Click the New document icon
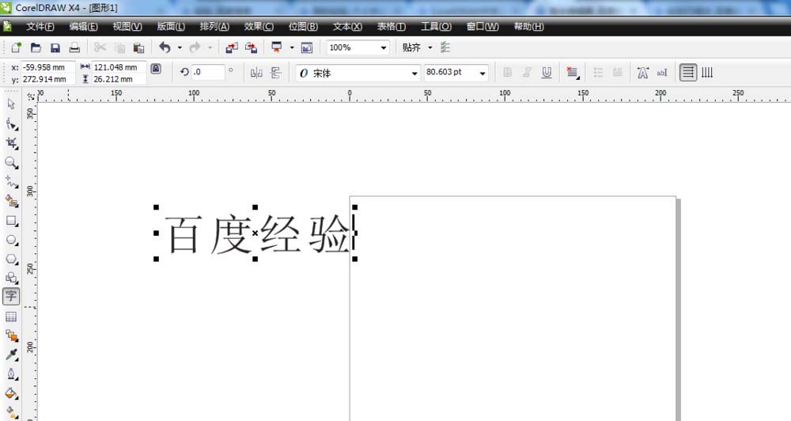 point(16,47)
